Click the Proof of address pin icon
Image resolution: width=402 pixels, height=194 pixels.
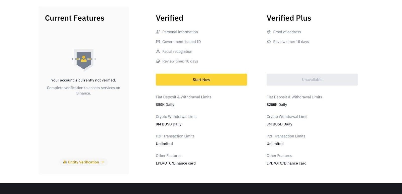269,32
